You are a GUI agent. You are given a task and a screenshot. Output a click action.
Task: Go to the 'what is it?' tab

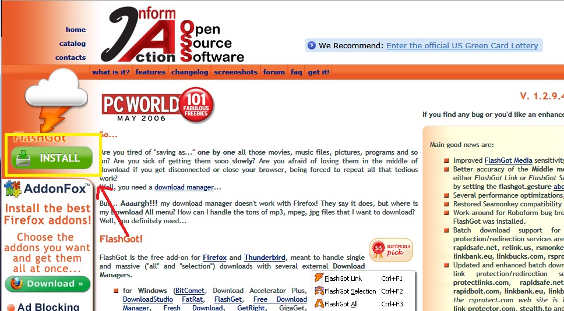pos(111,72)
